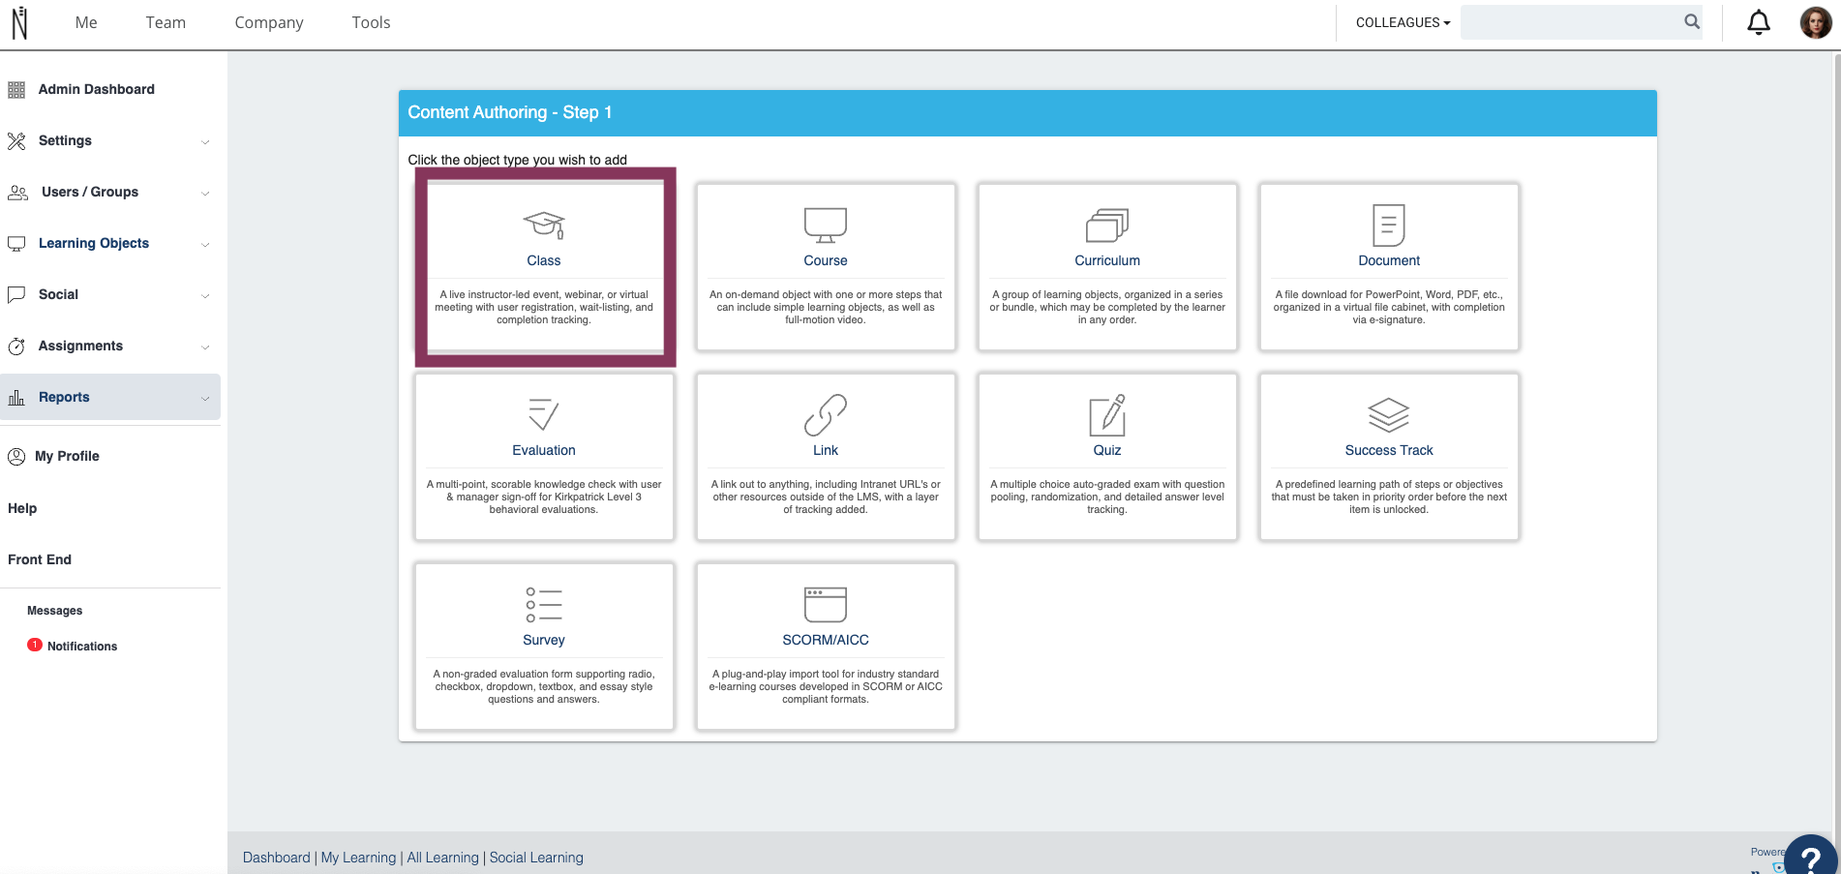The height and width of the screenshot is (874, 1841).
Task: Open the Tools top menu
Action: 371,22
